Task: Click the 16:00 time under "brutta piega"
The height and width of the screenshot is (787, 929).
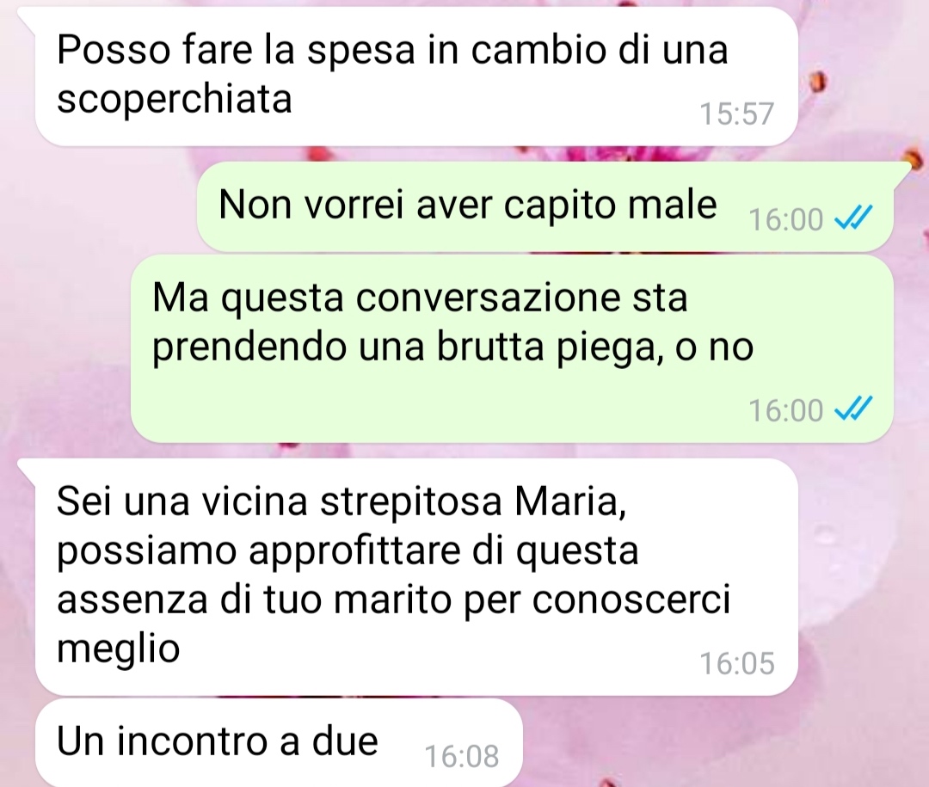Action: 785,410
